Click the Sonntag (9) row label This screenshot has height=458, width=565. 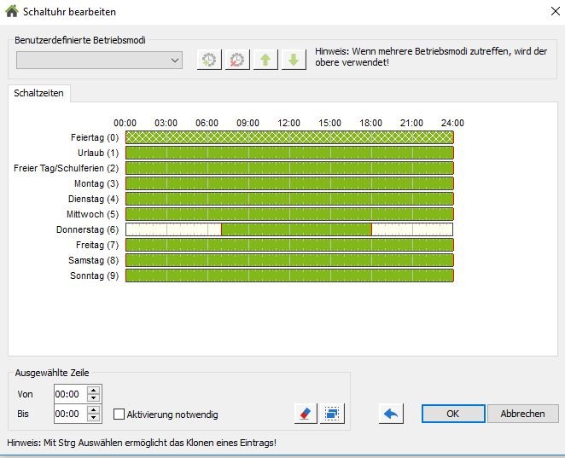click(94, 275)
